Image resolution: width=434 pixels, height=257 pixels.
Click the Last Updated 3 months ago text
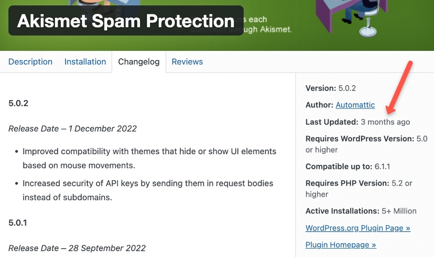[358, 122]
